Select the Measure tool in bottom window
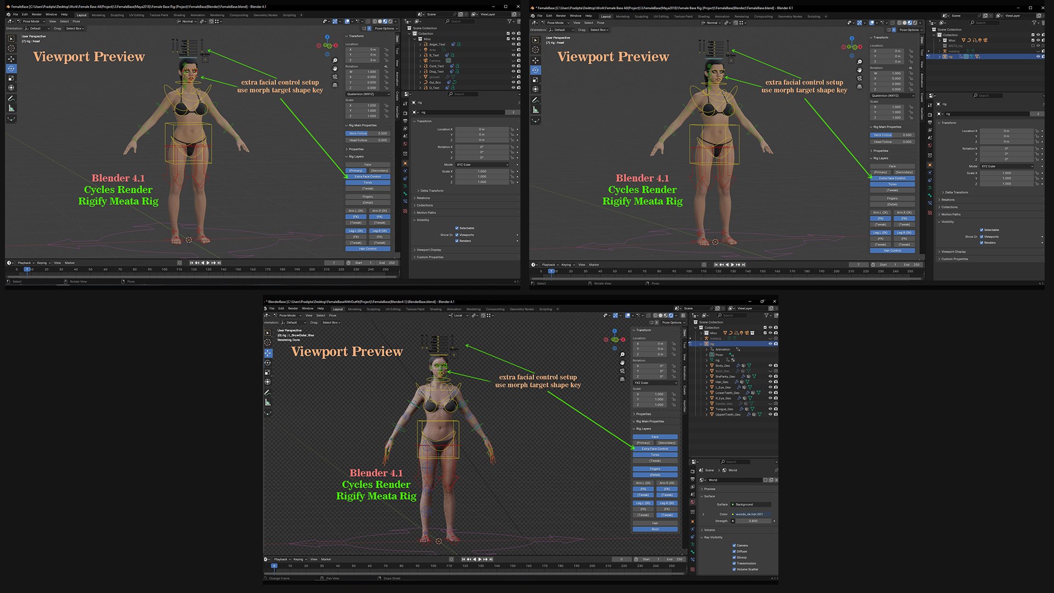This screenshot has width=1054, height=593. click(268, 402)
